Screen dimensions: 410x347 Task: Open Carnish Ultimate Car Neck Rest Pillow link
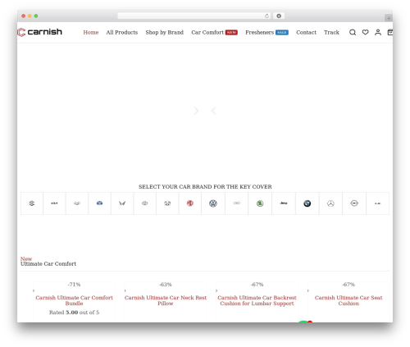click(x=166, y=300)
